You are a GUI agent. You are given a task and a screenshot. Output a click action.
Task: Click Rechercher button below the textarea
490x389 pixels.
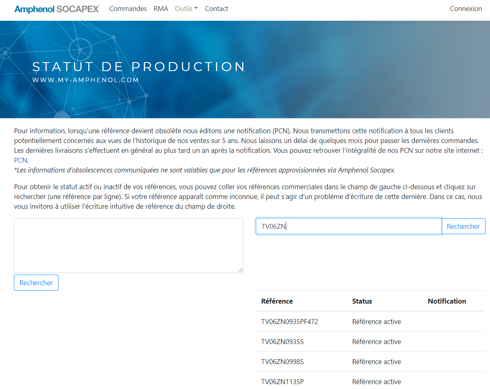(x=36, y=283)
